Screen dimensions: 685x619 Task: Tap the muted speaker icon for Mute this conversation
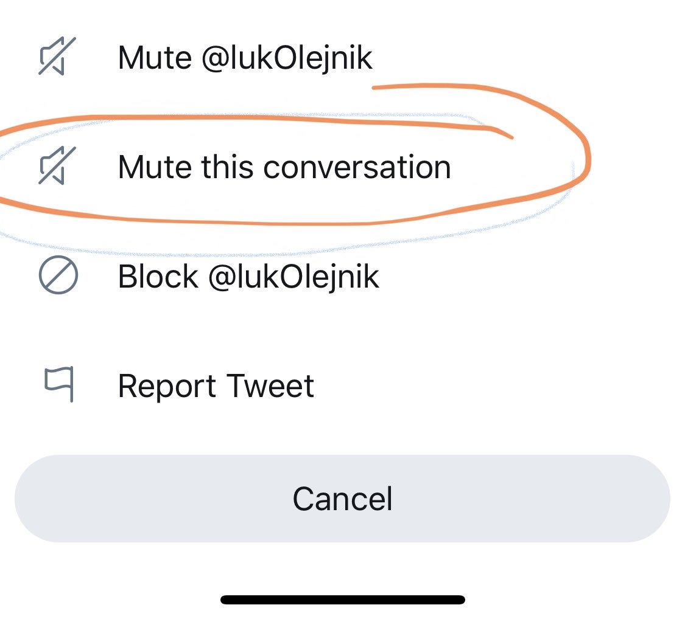click(x=57, y=166)
